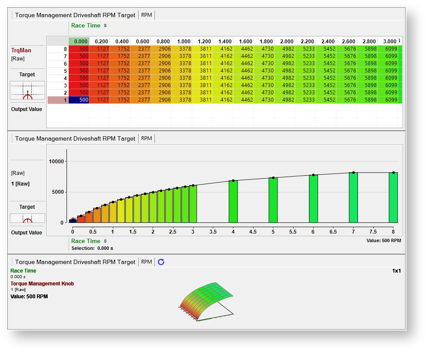Click the green bar at time 4 in the chart

(x=233, y=201)
